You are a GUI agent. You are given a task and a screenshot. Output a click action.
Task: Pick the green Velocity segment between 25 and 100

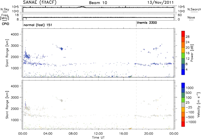coord(183,100)
